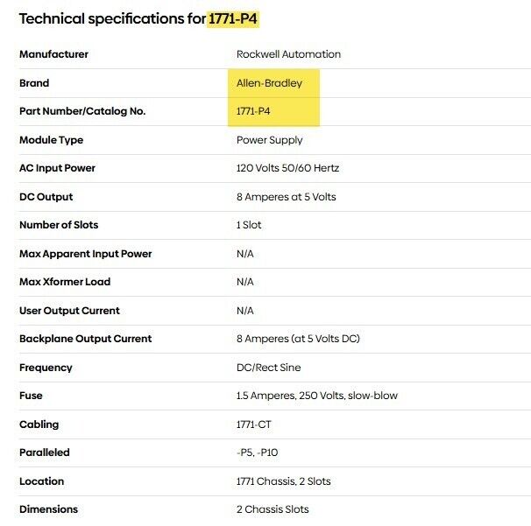Select the 120 Volts 50/60 Hertz value
The width and height of the screenshot is (531, 526).
287,168
